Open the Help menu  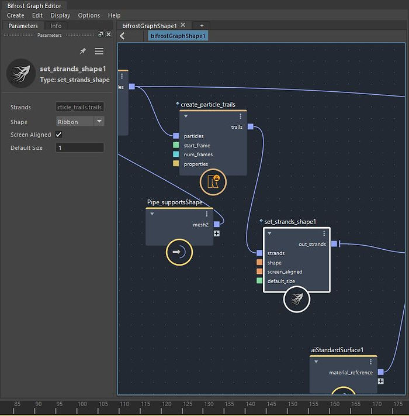click(x=114, y=15)
